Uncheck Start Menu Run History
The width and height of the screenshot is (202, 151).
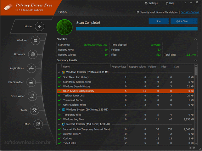60,77
